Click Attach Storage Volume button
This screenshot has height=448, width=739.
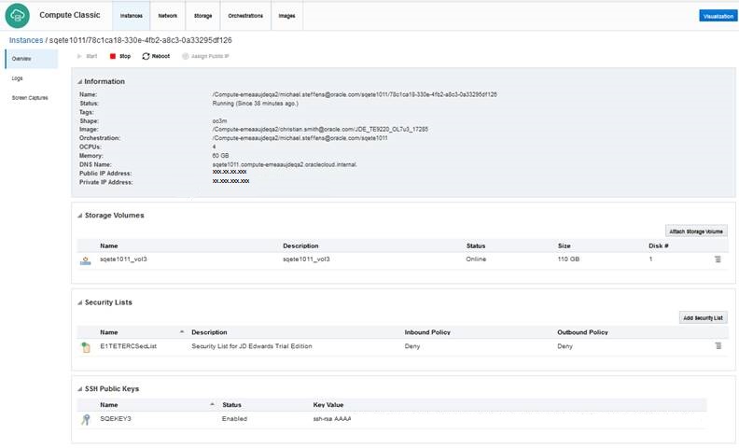tap(696, 231)
